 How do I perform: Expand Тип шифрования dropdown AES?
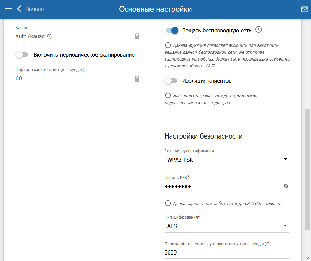[x=226, y=226]
